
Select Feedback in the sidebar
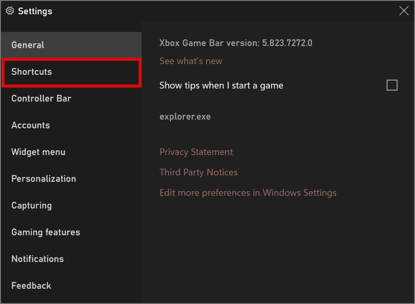(31, 286)
